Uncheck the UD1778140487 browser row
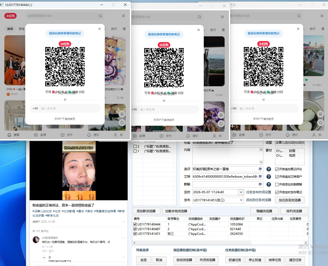The width and height of the screenshot is (328, 266). [135, 229]
